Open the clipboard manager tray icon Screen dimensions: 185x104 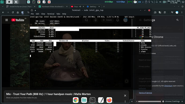(x=146, y=2)
